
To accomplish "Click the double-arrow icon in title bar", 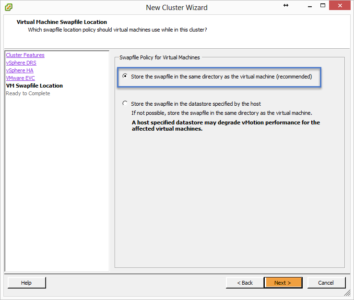I will pyautogui.click(x=286, y=5).
